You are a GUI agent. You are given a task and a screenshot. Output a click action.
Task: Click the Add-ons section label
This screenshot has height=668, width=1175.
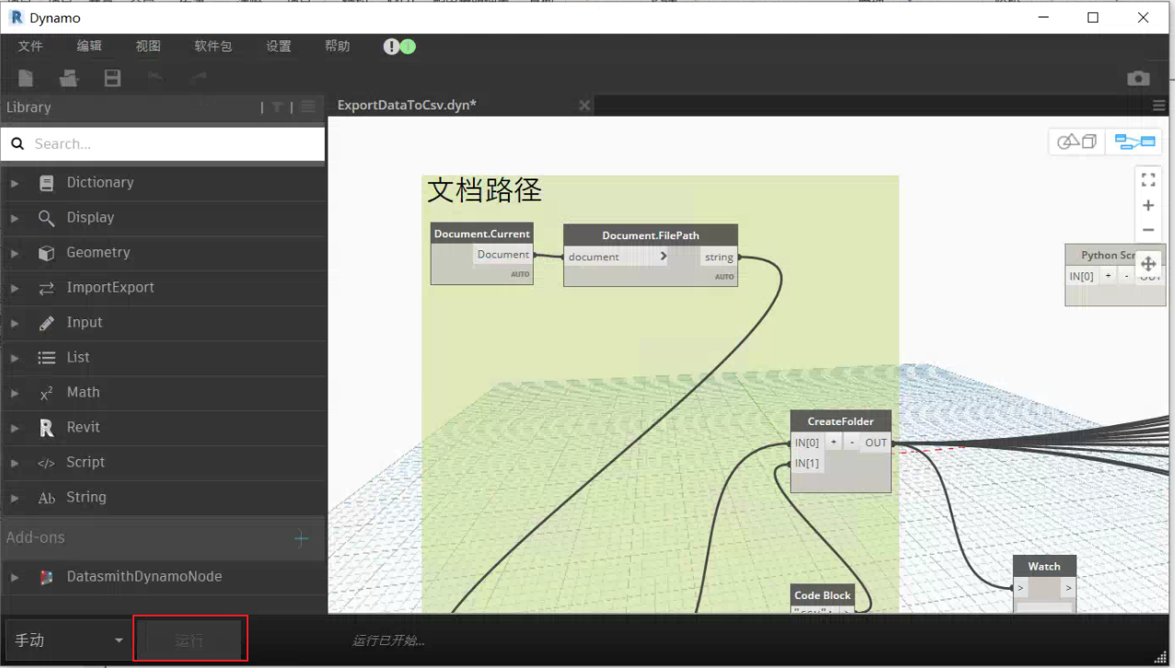(x=36, y=538)
